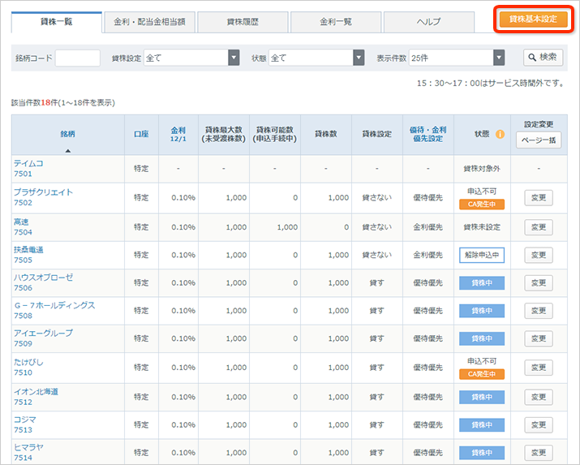Viewport: 580px width, 465px height.
Task: Open the 貸株履歴 tab
Action: click(243, 22)
